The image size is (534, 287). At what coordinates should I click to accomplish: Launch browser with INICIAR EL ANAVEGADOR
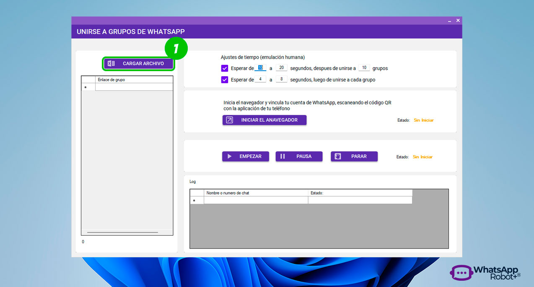pyautogui.click(x=264, y=120)
